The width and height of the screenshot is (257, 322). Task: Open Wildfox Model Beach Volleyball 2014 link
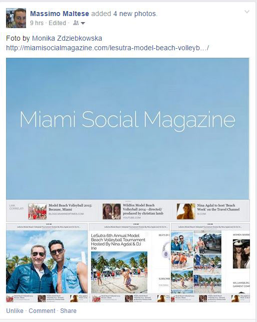click(x=143, y=209)
